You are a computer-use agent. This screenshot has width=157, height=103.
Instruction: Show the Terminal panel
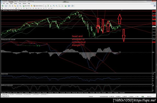point(18,6)
